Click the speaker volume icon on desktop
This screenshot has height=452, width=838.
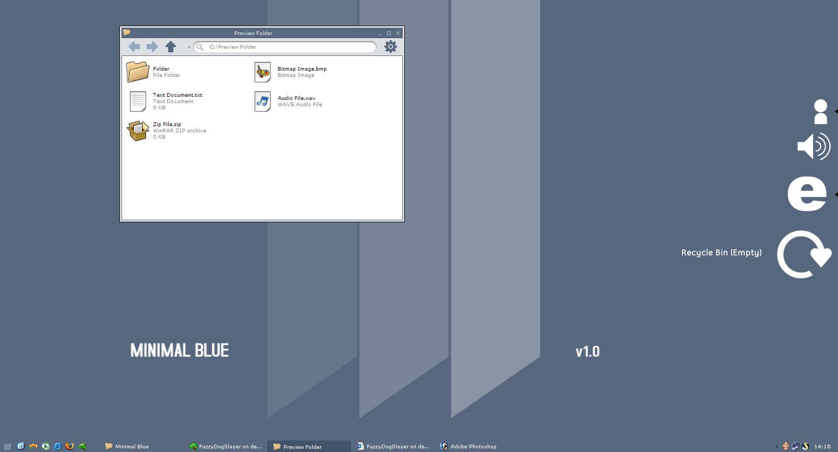coord(814,146)
